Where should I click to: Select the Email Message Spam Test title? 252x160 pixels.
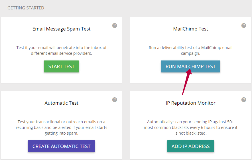61,29
